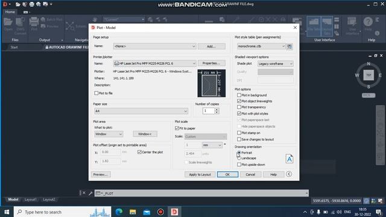
Task: Click the Open folder icon in quick access
Action: pyautogui.click(x=17, y=4)
